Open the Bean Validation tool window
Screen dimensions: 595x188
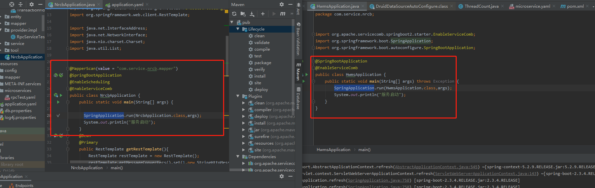click(x=298, y=39)
